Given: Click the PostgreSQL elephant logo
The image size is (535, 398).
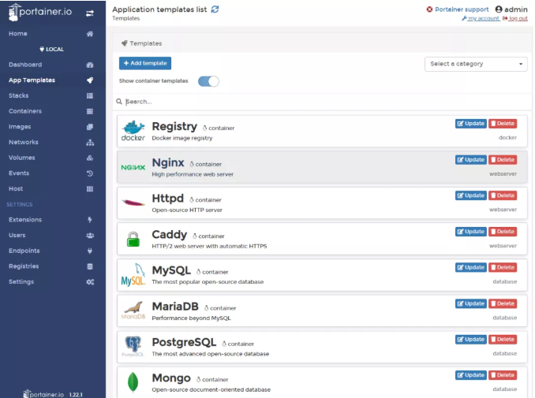Looking at the screenshot, I should 133,346.
